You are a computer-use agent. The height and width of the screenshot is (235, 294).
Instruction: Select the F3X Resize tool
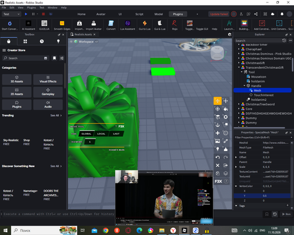click(226, 101)
